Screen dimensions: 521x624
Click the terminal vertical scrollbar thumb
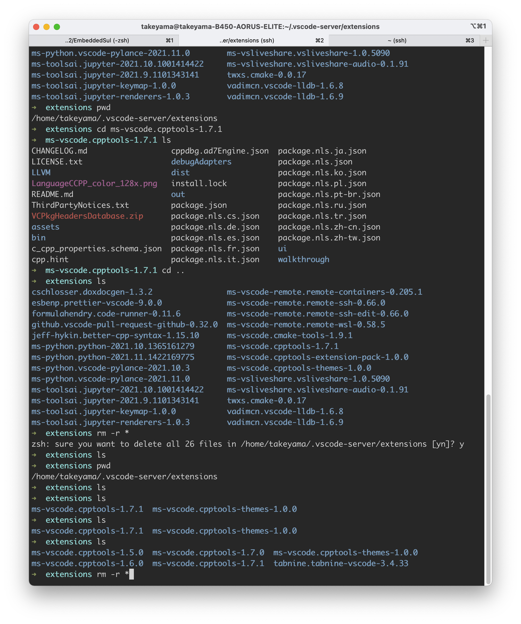pyautogui.click(x=488, y=489)
